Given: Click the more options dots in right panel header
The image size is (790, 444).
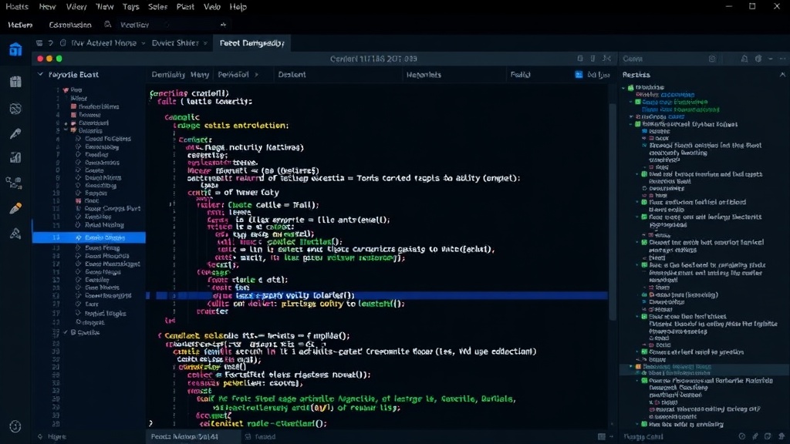Looking at the screenshot, I should [782, 59].
